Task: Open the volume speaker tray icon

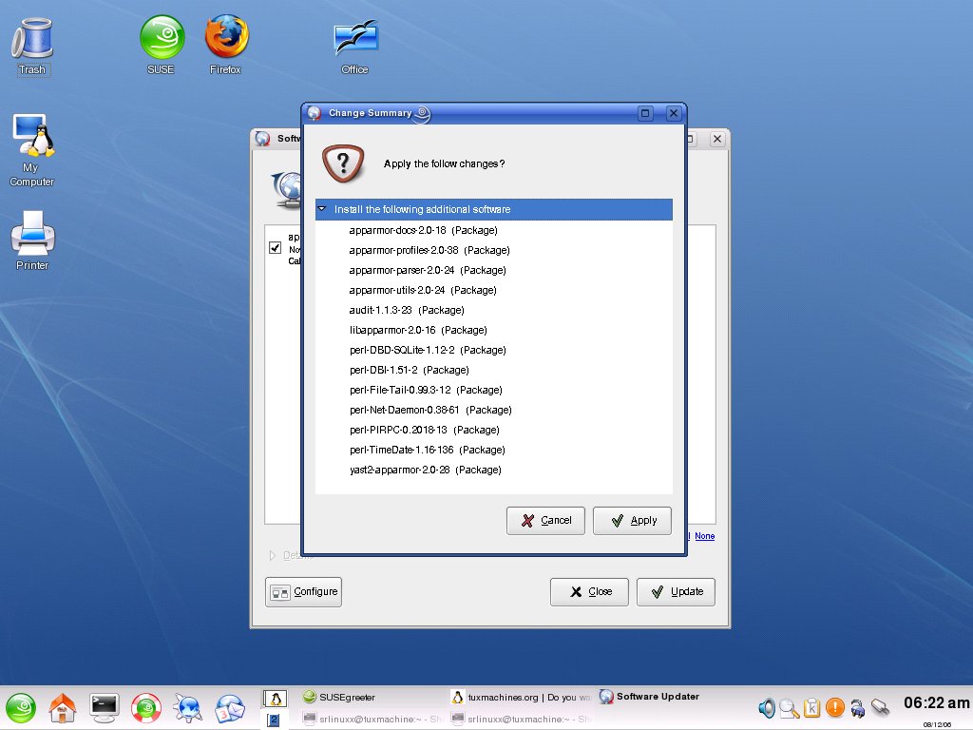Action: pyautogui.click(x=767, y=707)
